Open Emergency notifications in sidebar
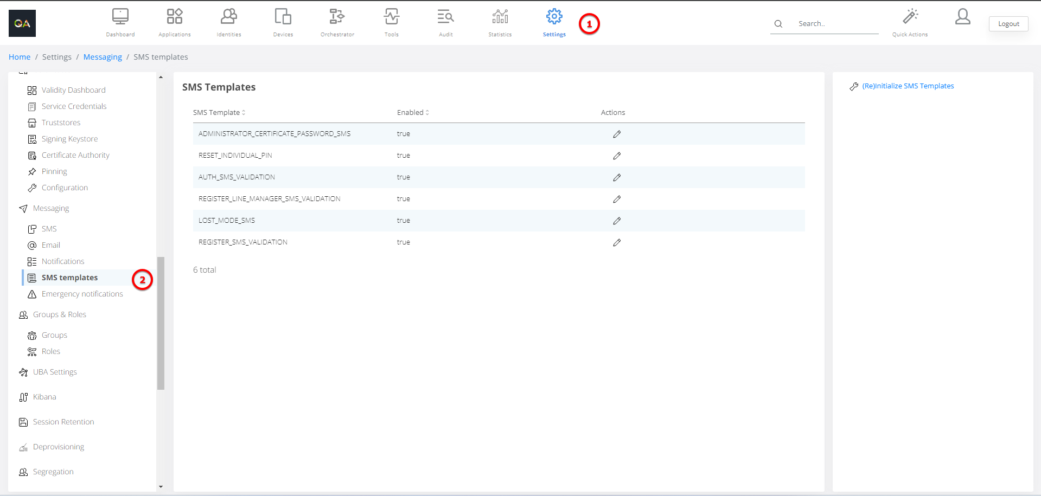Image resolution: width=1041 pixels, height=496 pixels. coord(82,294)
